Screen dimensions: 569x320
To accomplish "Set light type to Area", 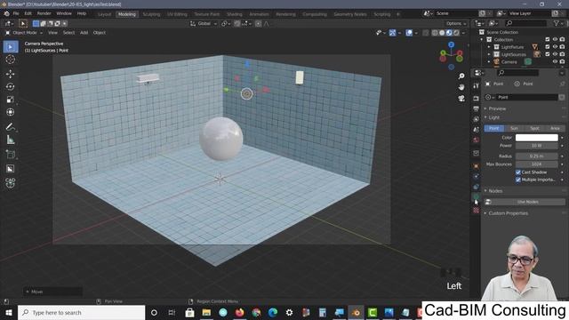I will pyautogui.click(x=555, y=128).
